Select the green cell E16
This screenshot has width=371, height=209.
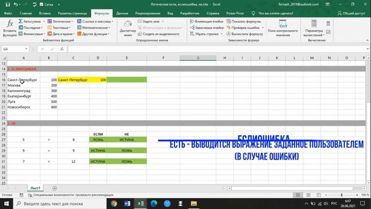point(126,80)
